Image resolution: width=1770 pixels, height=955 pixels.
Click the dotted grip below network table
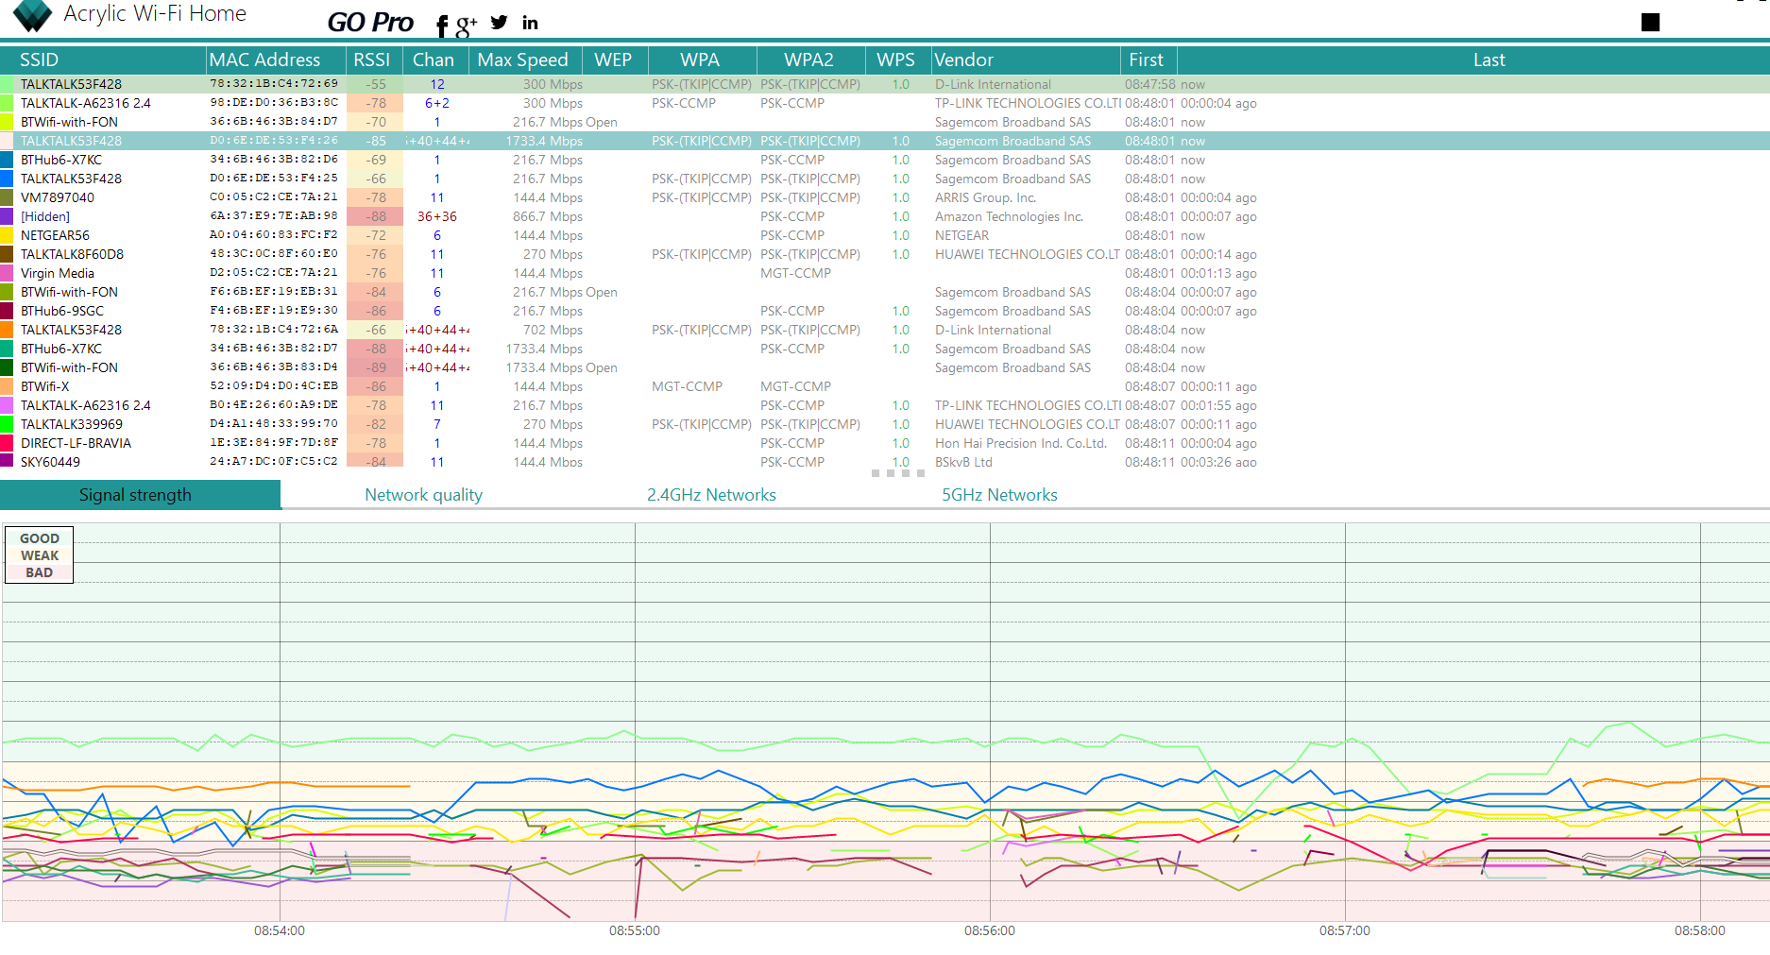[898, 473]
